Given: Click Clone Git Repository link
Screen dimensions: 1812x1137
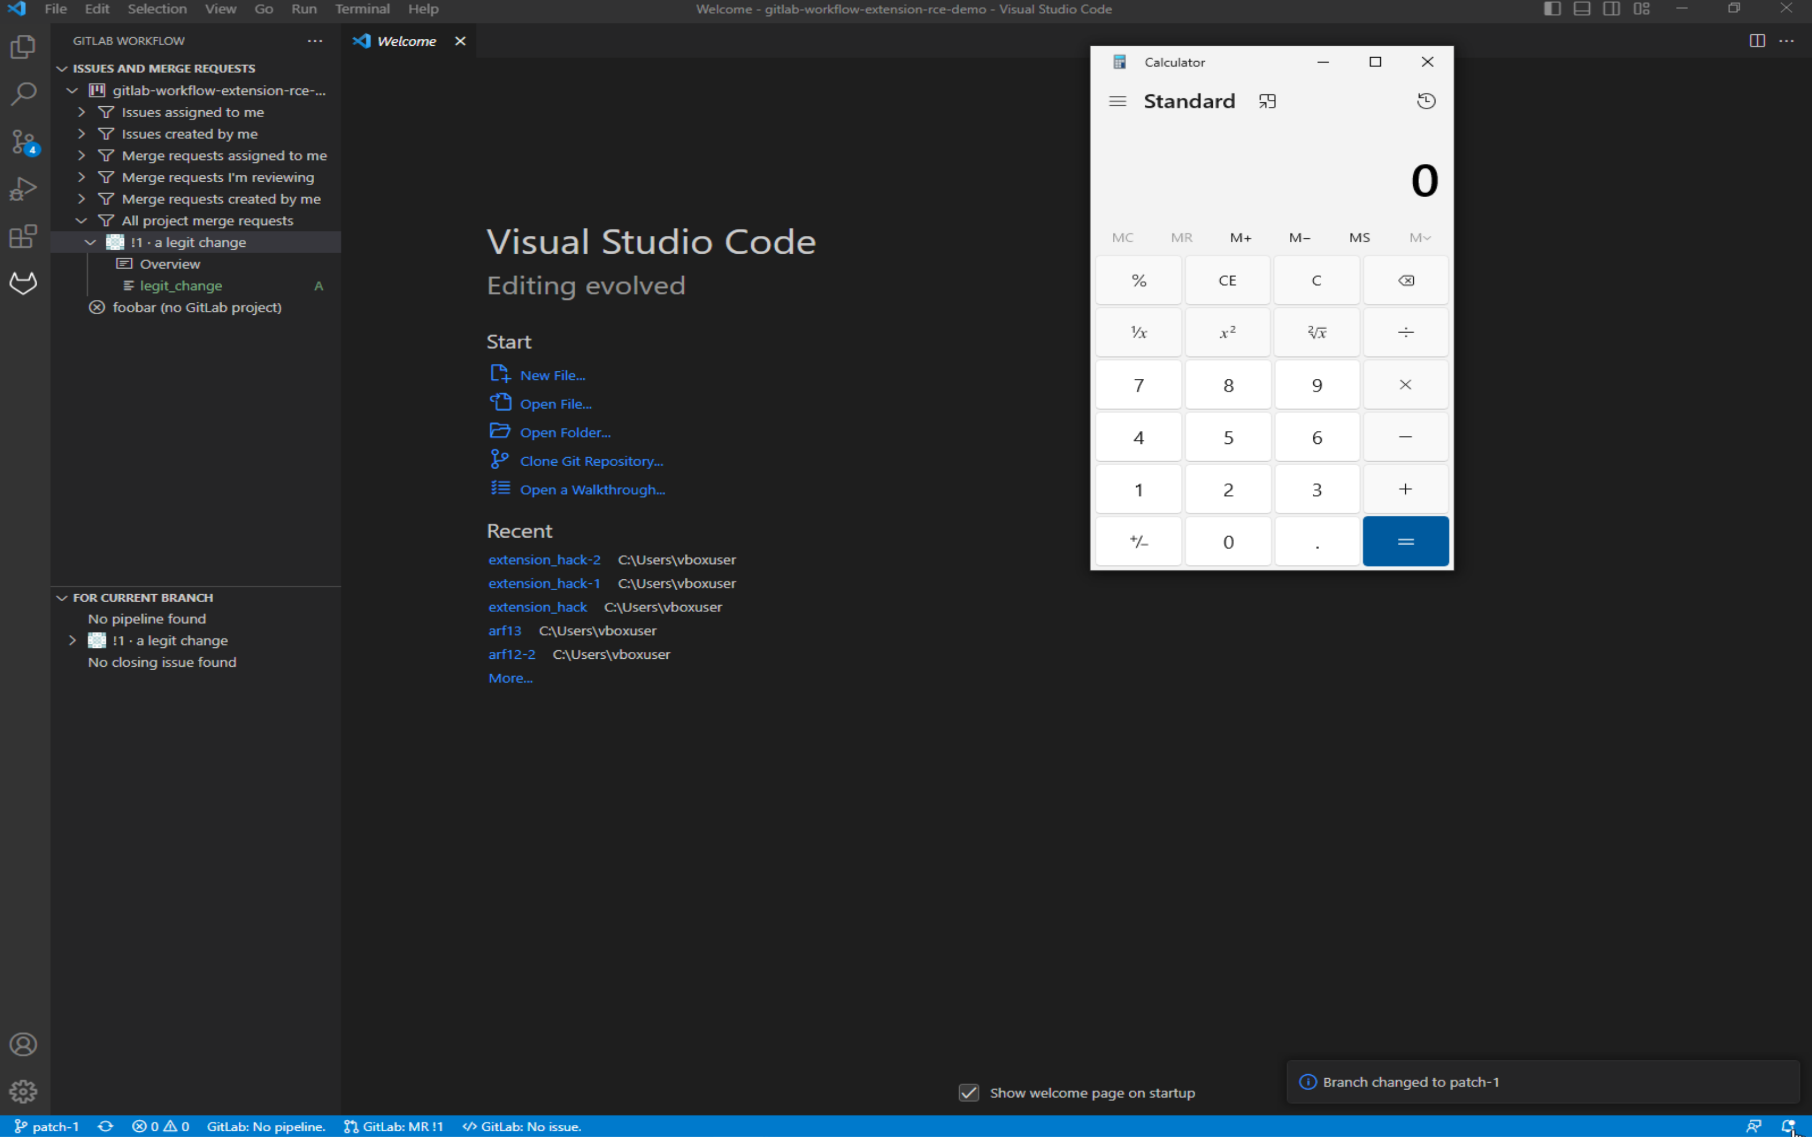Looking at the screenshot, I should [x=591, y=461].
